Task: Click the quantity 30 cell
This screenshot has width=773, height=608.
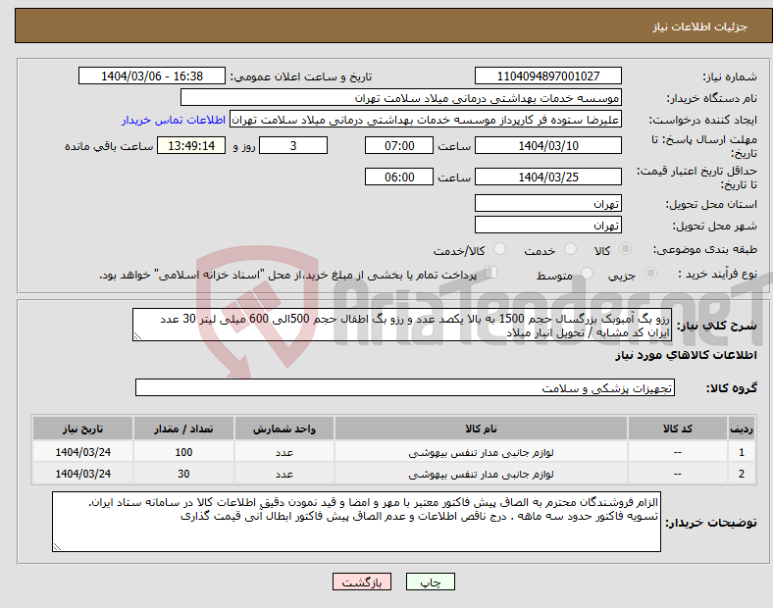Action: [183, 474]
